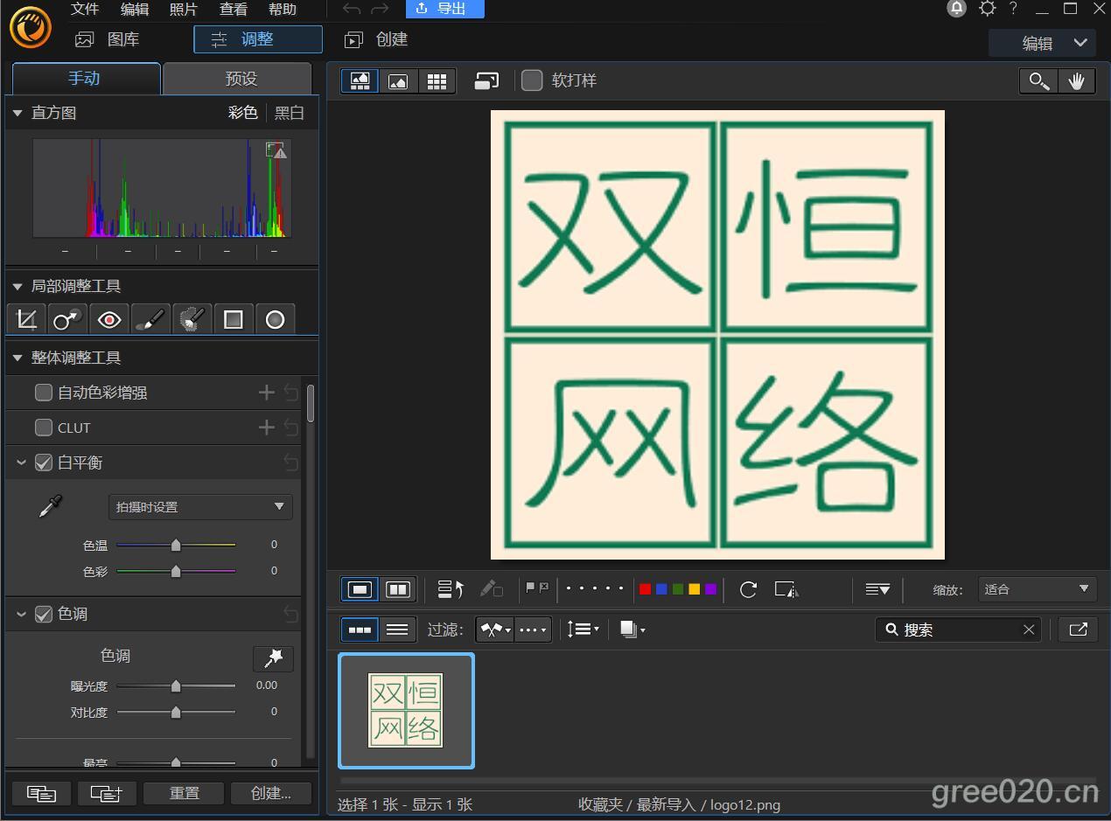Pick the adjustment brush tool

(150, 320)
